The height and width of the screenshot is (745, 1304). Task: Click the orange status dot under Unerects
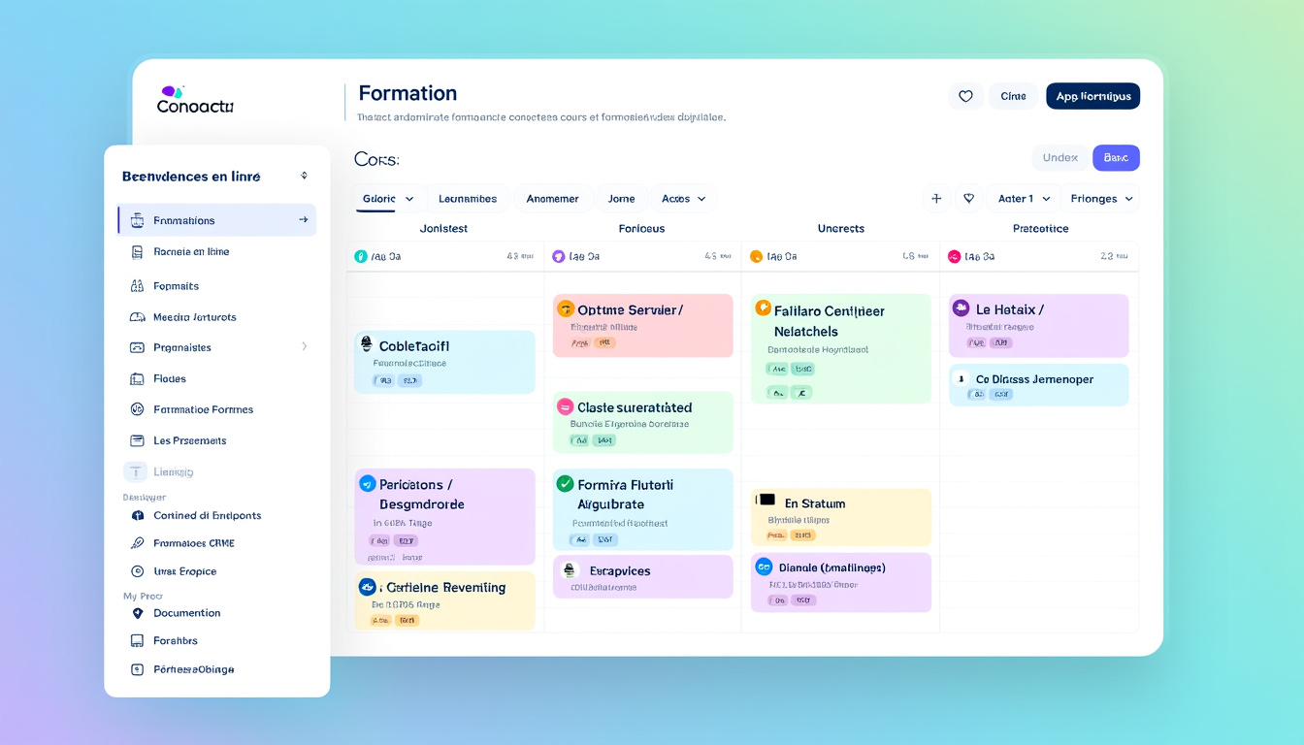(x=756, y=257)
